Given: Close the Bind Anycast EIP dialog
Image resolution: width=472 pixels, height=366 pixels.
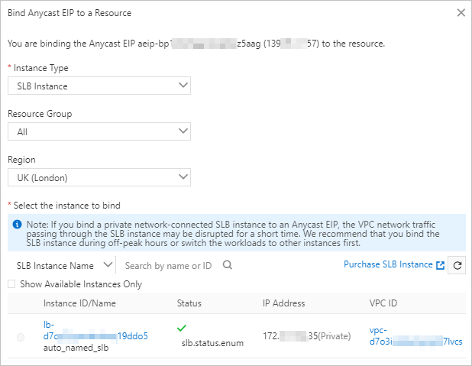Looking at the screenshot, I should (461, 13).
